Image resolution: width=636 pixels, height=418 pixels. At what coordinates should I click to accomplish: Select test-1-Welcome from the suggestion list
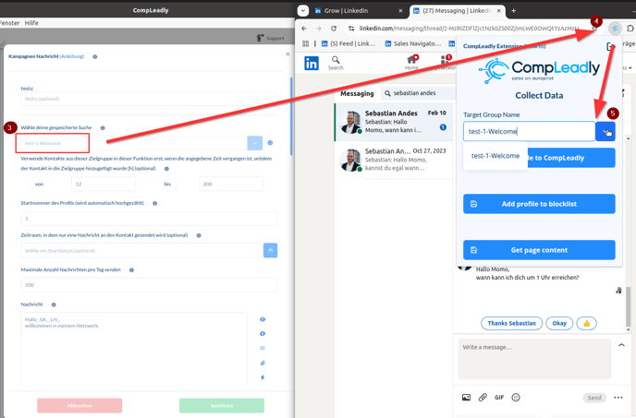coord(495,156)
